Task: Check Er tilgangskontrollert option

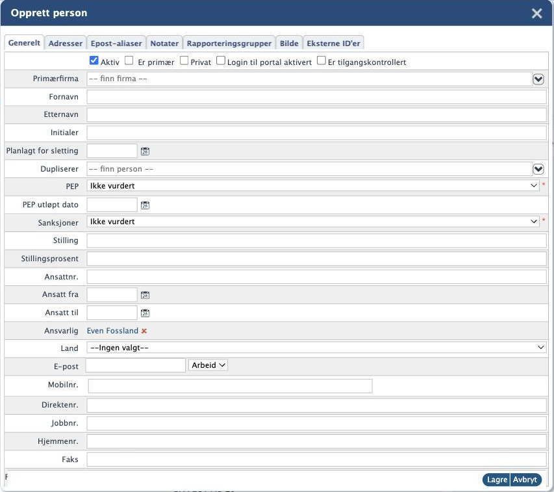Action: (x=321, y=60)
